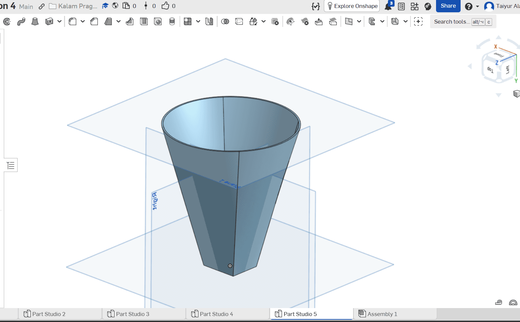Image resolution: width=520 pixels, height=322 pixels.
Task: Click the Left face of view cube
Action: click(507, 69)
